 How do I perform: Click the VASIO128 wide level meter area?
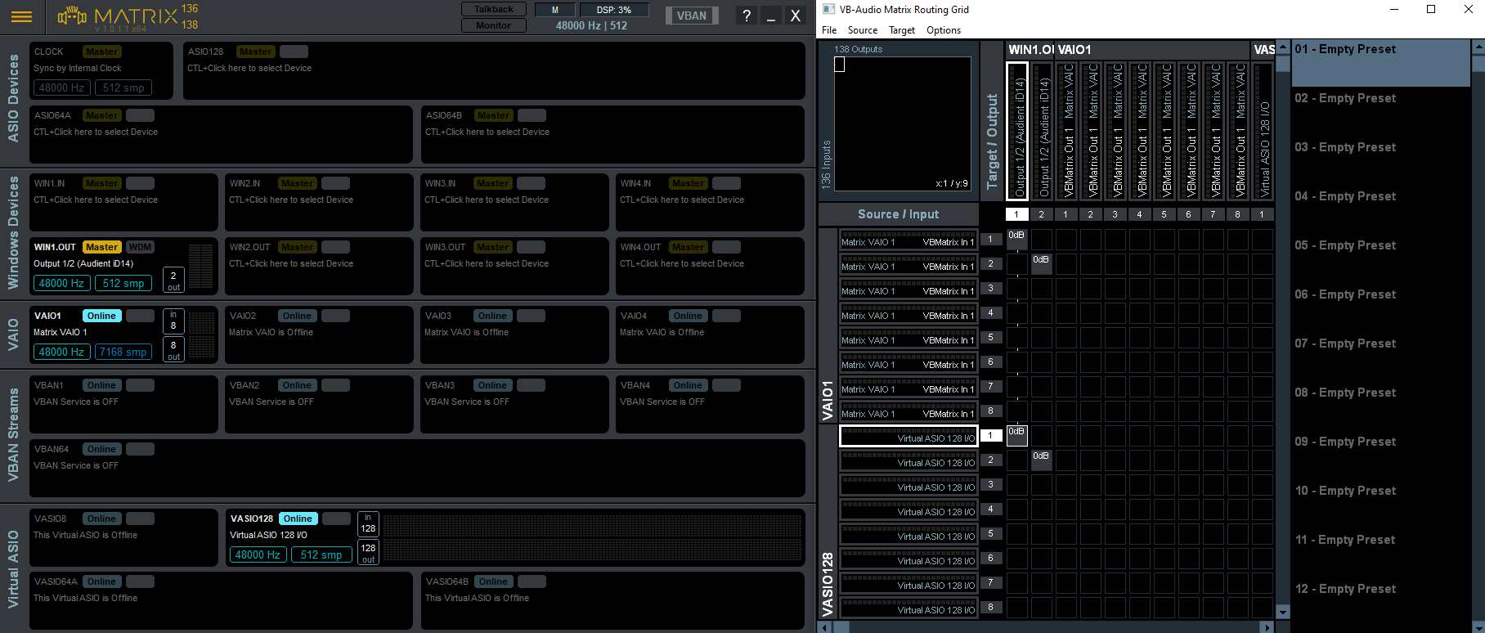(x=593, y=537)
